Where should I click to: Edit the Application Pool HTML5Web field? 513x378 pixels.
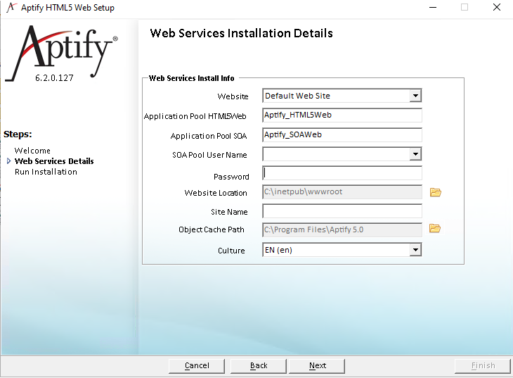pos(342,115)
